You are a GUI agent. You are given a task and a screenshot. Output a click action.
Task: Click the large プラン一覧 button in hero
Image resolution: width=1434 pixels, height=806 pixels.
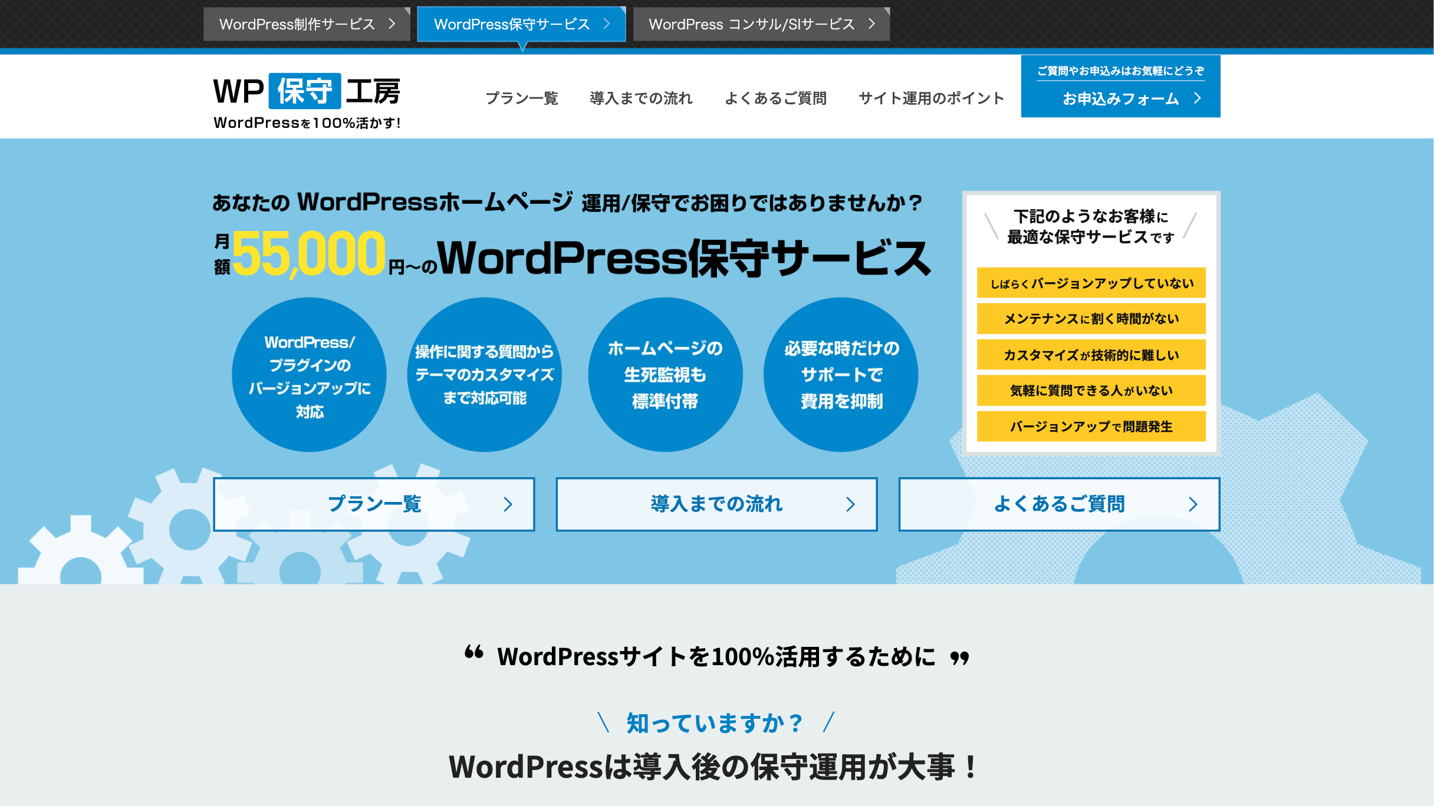point(374,504)
